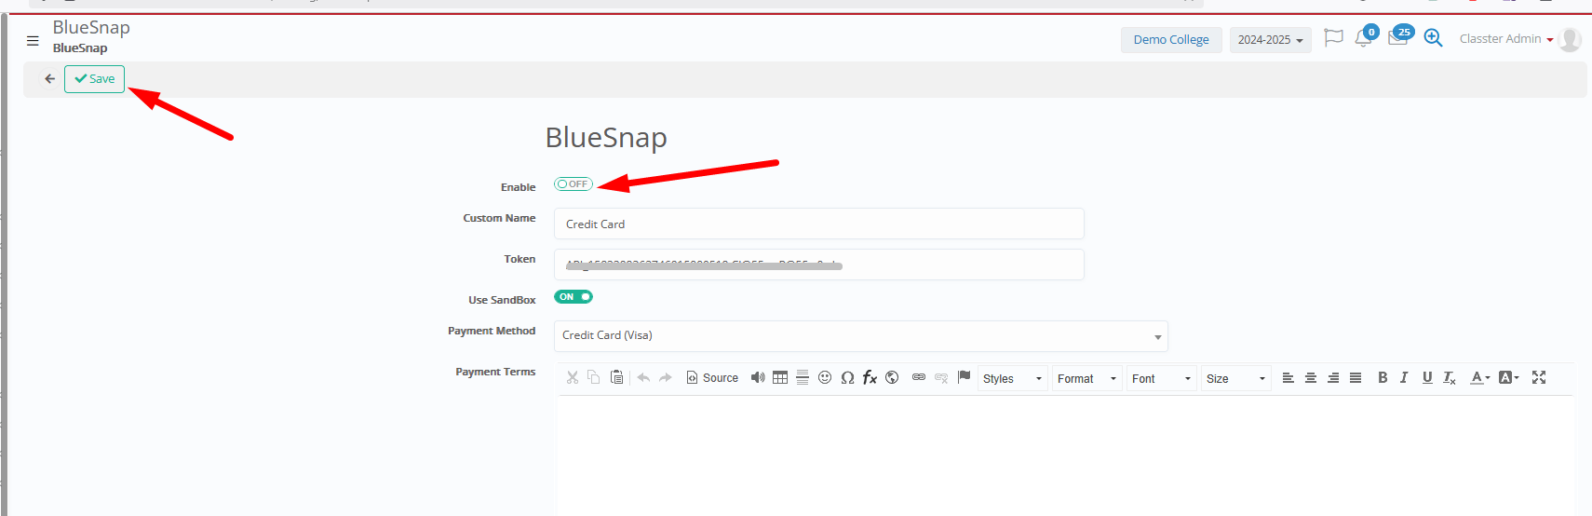Open the hamburger sidebar menu
The height and width of the screenshot is (516, 1592).
click(33, 41)
